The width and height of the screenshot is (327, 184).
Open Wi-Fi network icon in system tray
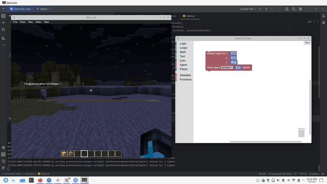coord(294,180)
